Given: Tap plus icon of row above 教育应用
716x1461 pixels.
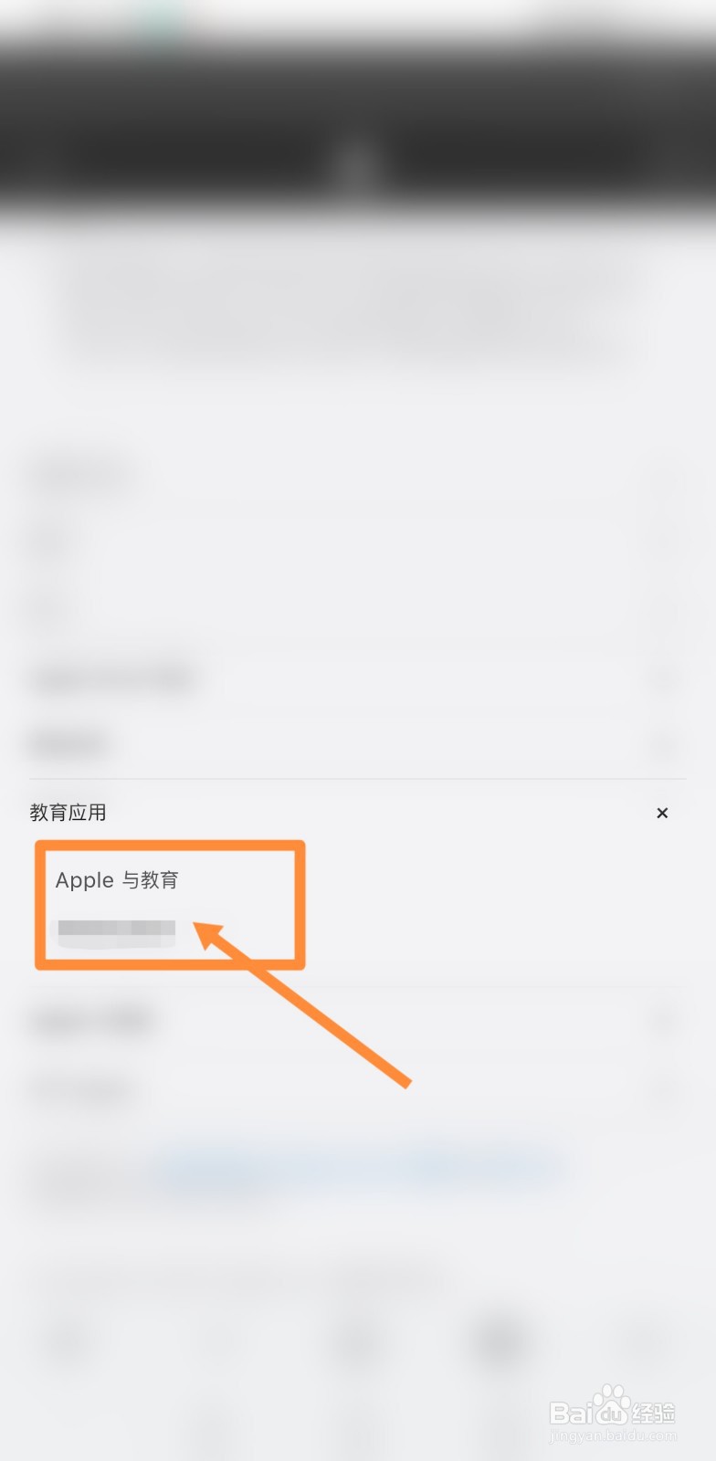Looking at the screenshot, I should (665, 746).
